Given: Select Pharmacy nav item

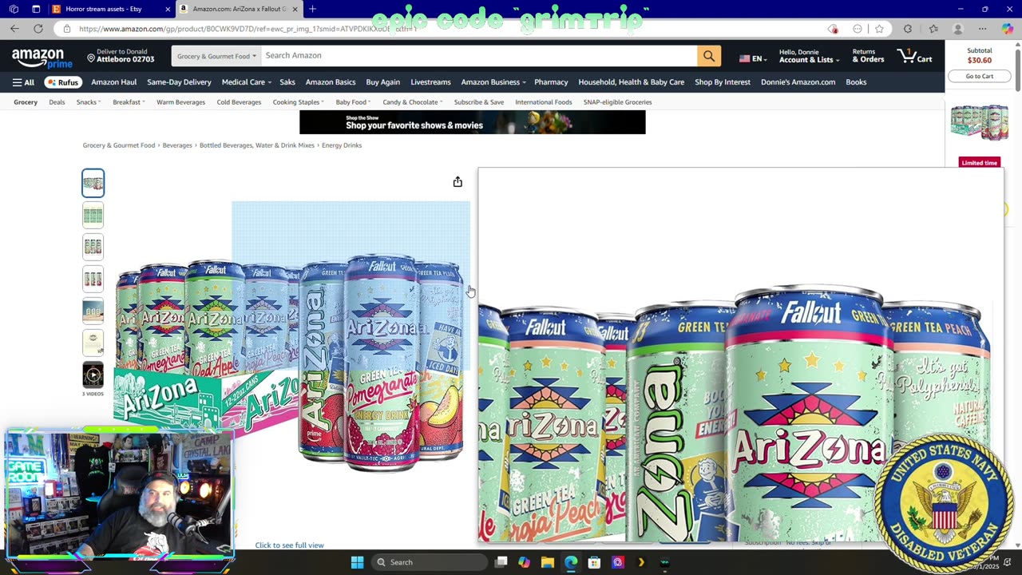Looking at the screenshot, I should pyautogui.click(x=551, y=82).
